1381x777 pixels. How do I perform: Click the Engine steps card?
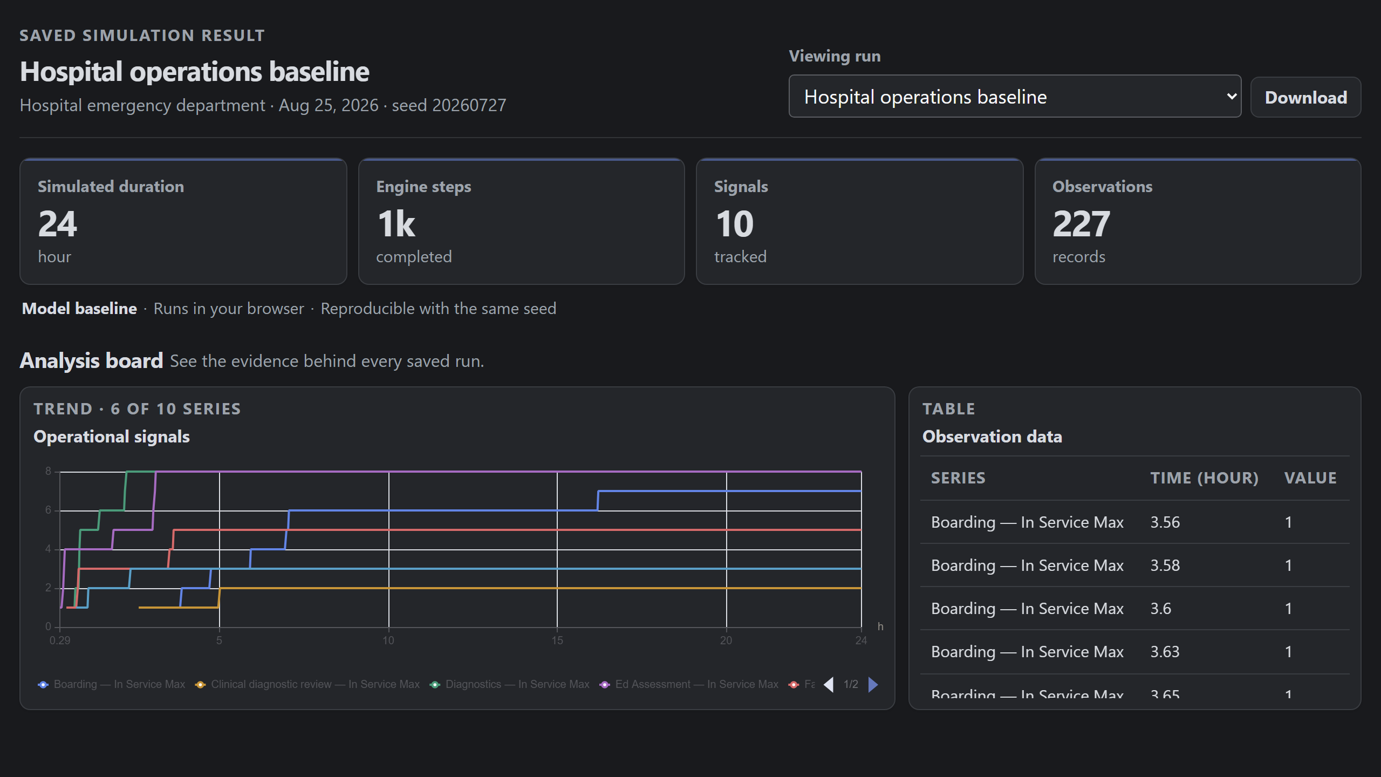[x=522, y=221]
